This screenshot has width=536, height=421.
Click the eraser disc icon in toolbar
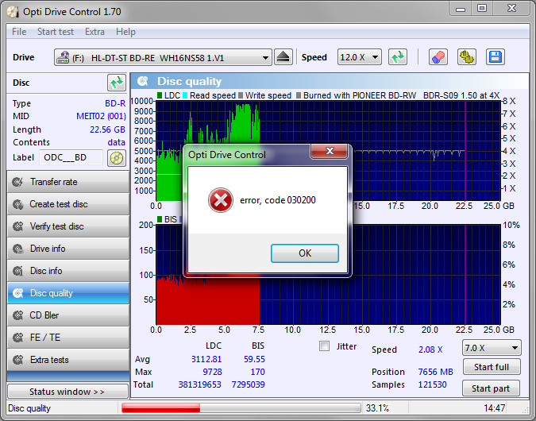438,57
